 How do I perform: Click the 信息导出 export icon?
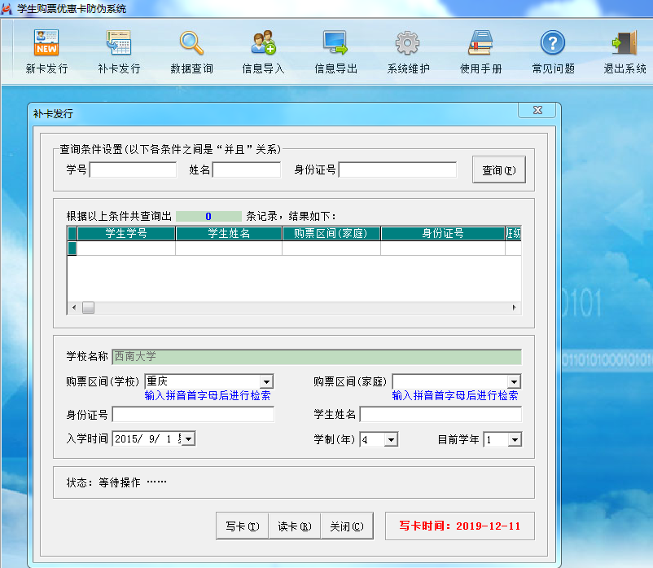tap(335, 43)
